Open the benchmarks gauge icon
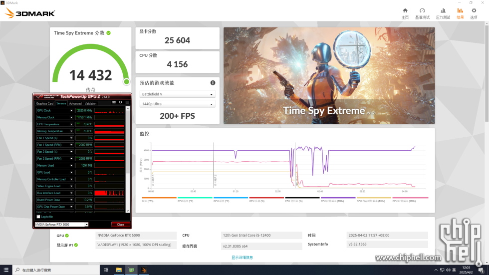 click(x=422, y=10)
